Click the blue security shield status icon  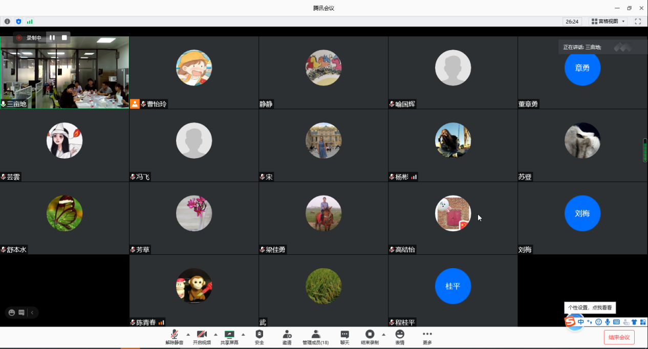click(19, 21)
